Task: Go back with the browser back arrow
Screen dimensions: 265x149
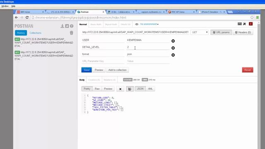Action: coord(17,17)
